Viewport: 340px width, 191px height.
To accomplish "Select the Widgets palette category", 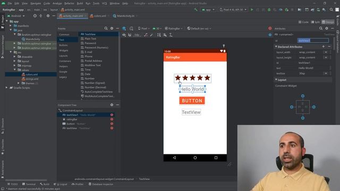I will [x=64, y=50].
